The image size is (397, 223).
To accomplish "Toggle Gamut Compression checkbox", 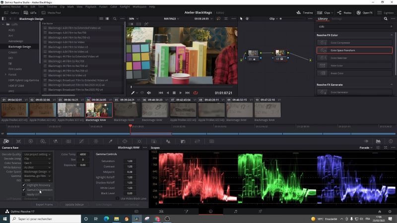I will pyautogui.click(x=24, y=190).
